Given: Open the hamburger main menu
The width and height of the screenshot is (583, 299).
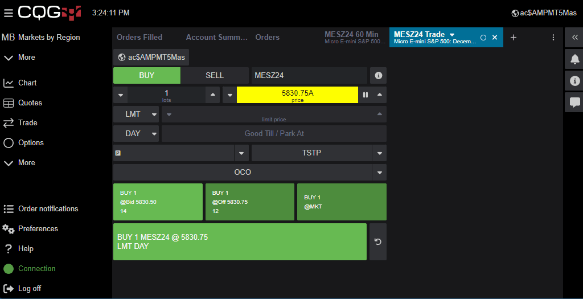Looking at the screenshot, I should point(8,13).
